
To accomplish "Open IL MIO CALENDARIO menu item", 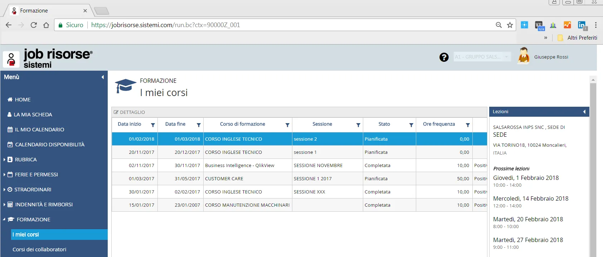I will (39, 130).
